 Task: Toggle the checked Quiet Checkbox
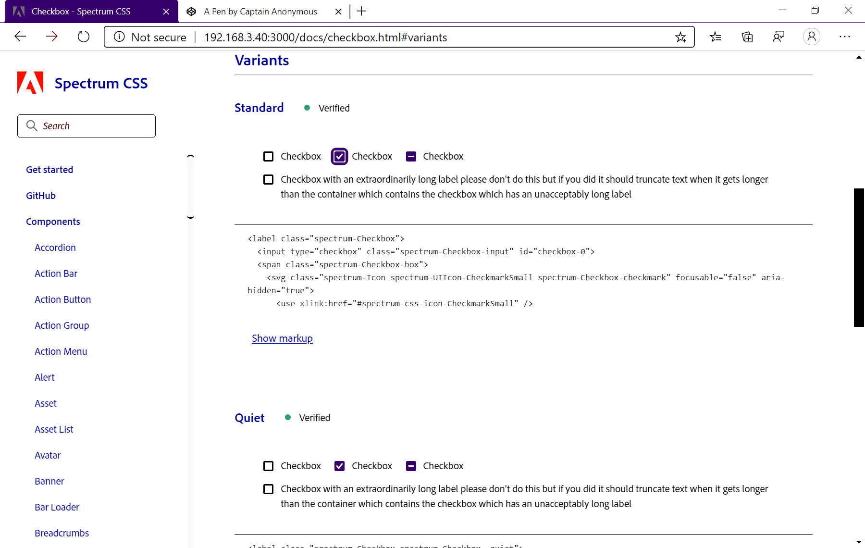click(x=339, y=466)
